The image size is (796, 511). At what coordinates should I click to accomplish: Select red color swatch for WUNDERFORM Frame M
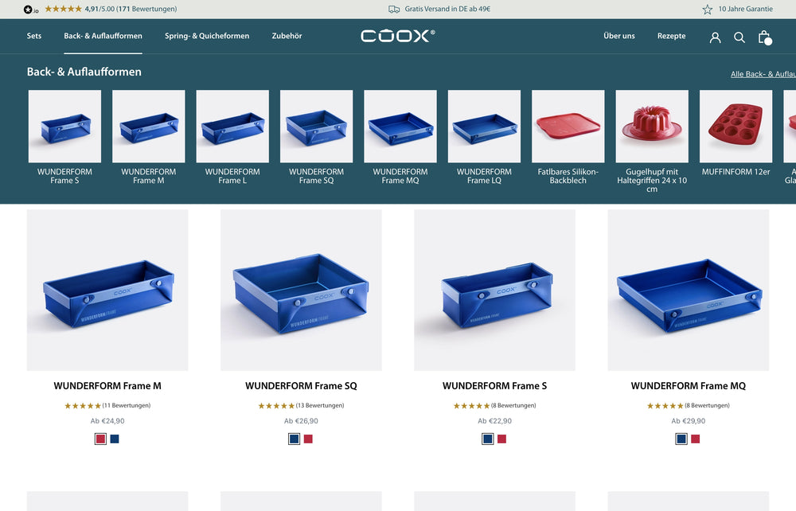(100, 439)
